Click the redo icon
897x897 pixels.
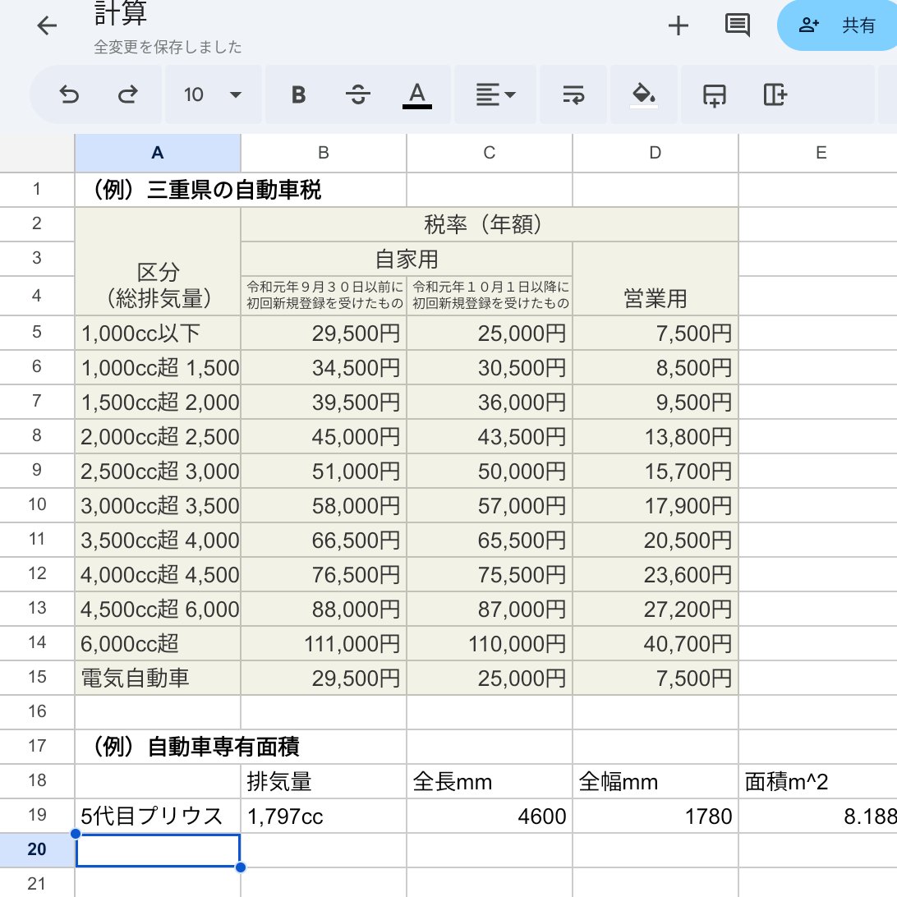[x=127, y=94]
